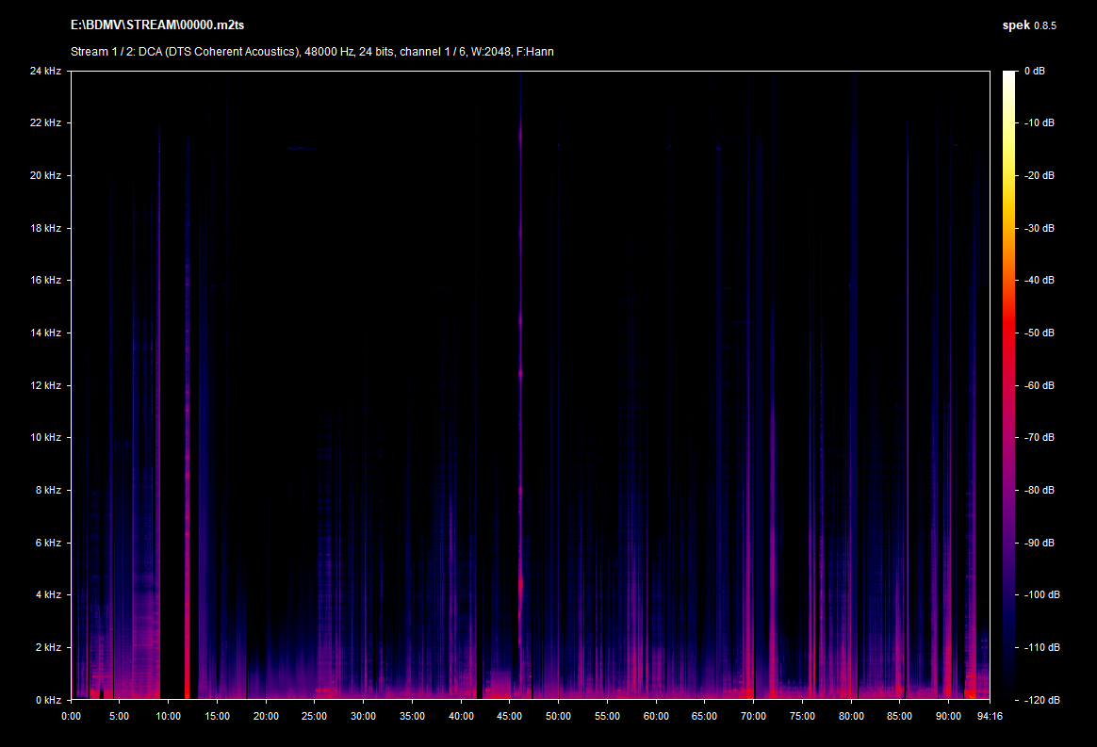Click the 12 kHz frequency axis label
The height and width of the screenshot is (747, 1097).
(44, 385)
